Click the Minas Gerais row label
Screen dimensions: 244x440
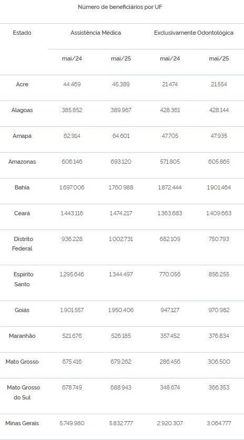(x=22, y=424)
